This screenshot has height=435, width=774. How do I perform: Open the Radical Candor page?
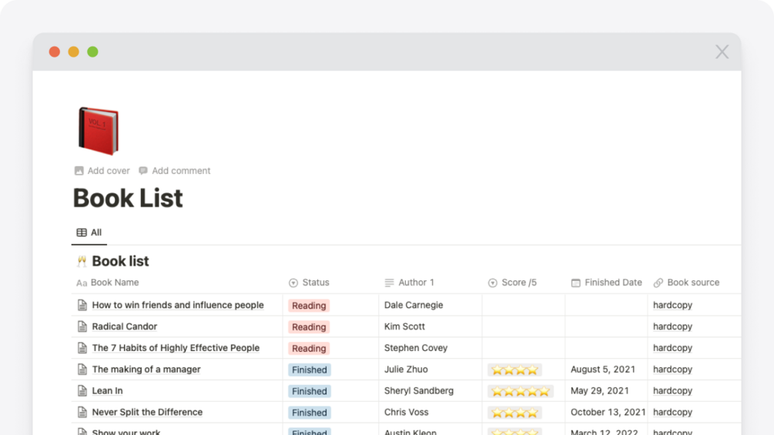point(125,326)
